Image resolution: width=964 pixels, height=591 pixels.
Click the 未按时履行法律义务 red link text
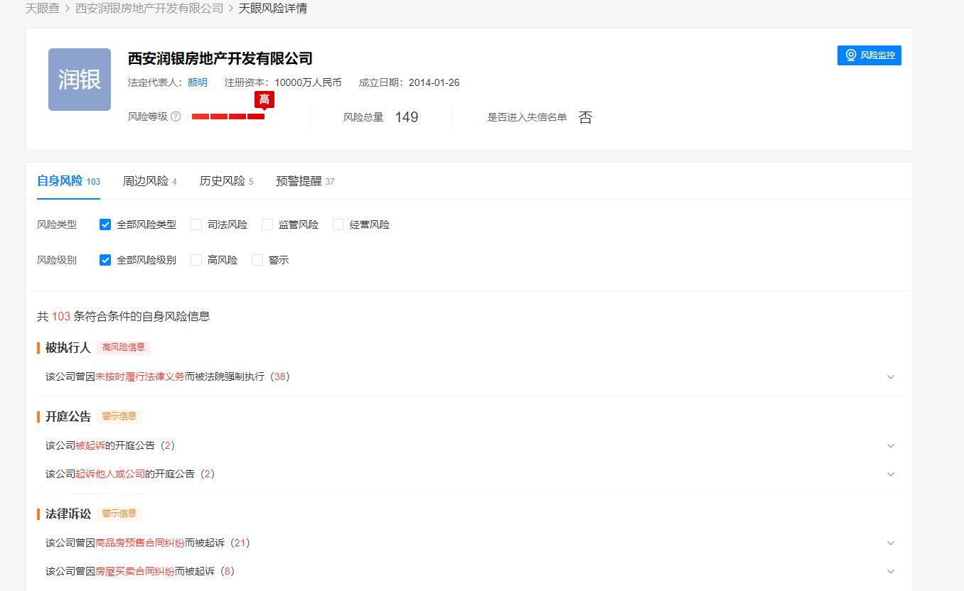click(140, 376)
